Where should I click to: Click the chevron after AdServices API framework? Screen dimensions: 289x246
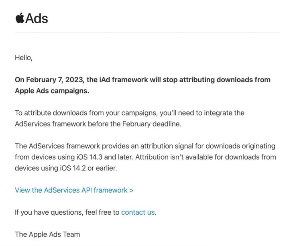click(131, 190)
